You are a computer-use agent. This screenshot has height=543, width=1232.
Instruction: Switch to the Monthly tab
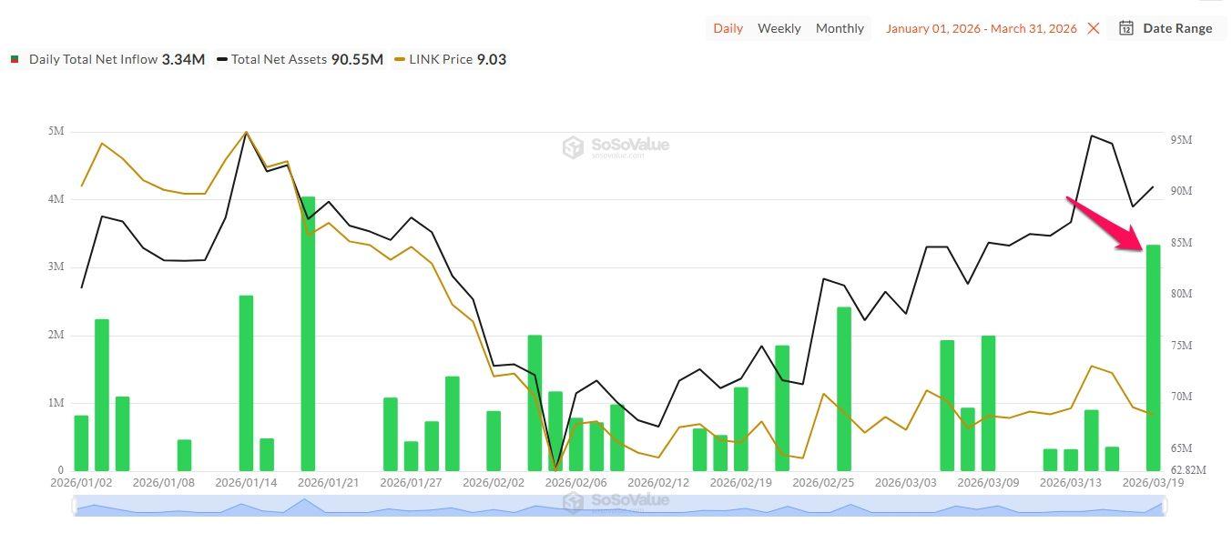840,27
